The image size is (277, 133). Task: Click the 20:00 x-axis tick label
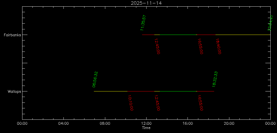(229, 124)
